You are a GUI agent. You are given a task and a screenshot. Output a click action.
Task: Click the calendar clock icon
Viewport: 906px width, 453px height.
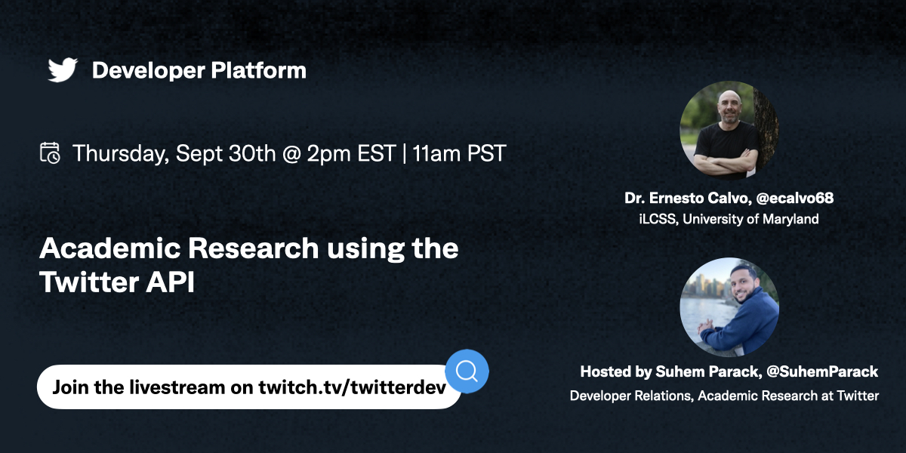tap(50, 153)
